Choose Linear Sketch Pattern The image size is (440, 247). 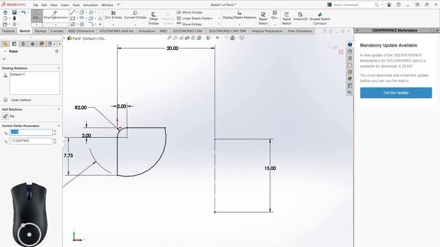(195, 19)
